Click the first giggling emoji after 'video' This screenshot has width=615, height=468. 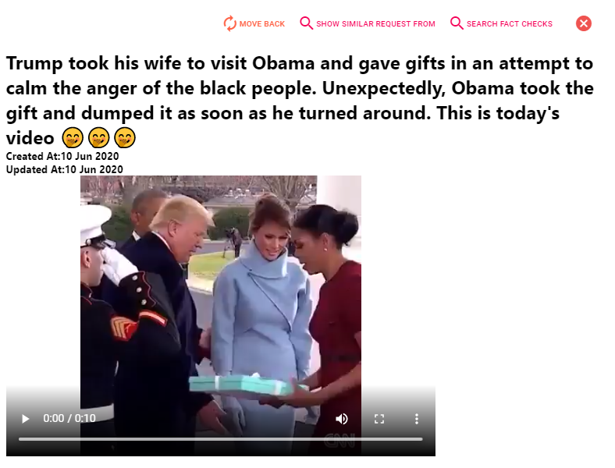pos(73,137)
